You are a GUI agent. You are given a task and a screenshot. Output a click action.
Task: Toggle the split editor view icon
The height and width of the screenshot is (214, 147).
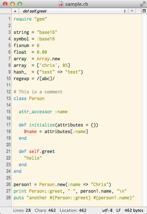coord(144,11)
